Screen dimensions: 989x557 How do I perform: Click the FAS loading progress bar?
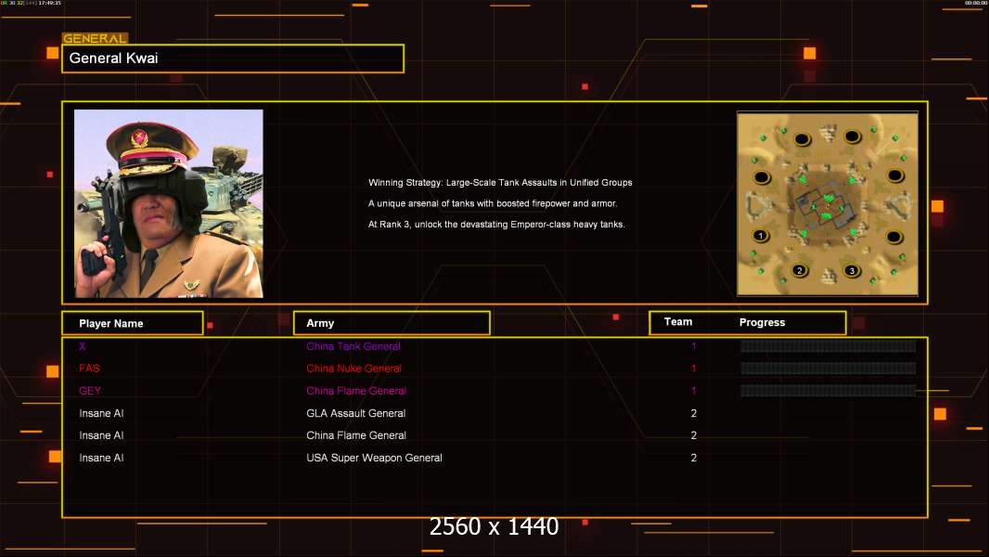tap(828, 369)
